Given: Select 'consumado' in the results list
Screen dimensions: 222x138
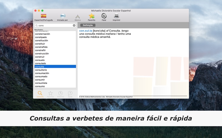Looking at the screenshot, I should 55,76.
